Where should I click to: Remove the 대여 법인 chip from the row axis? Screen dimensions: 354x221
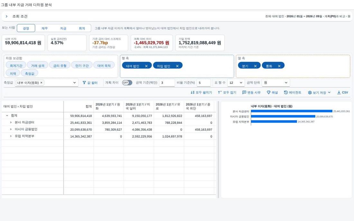[146, 66]
